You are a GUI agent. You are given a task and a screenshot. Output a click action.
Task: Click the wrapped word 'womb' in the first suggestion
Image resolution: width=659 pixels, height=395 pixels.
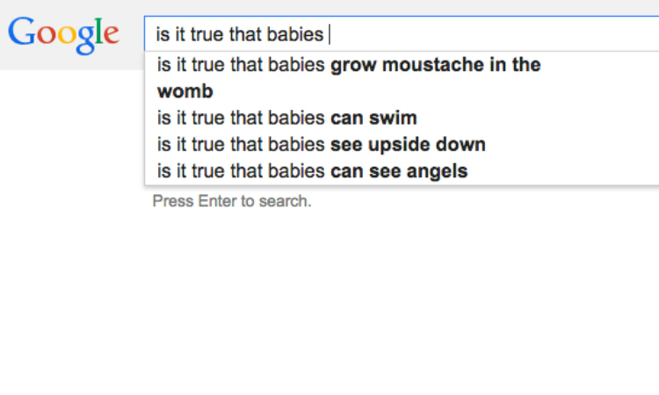pyautogui.click(x=185, y=91)
